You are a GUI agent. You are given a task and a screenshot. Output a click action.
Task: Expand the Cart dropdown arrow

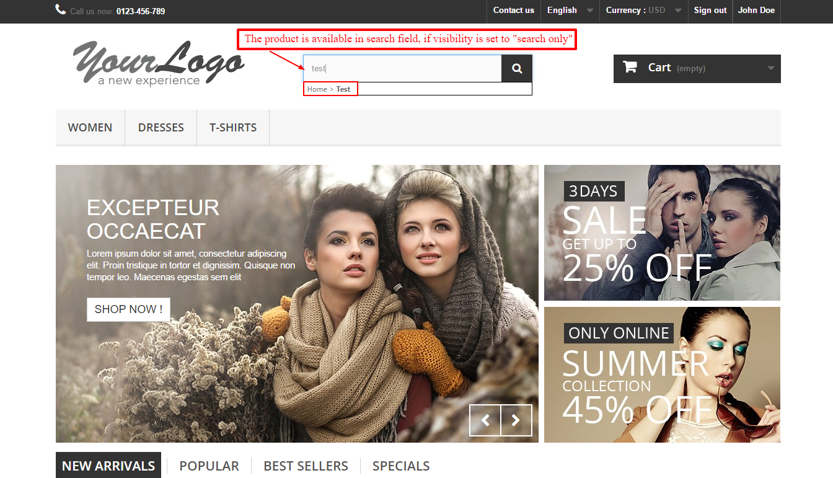point(770,68)
